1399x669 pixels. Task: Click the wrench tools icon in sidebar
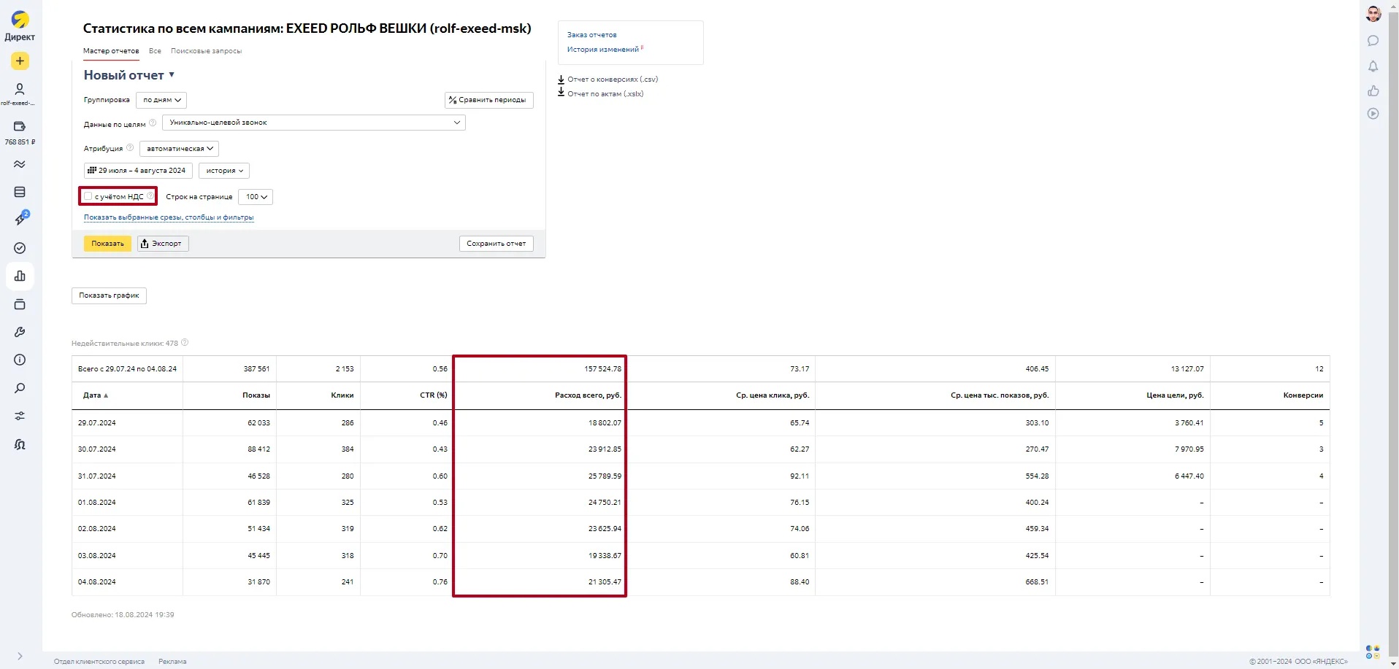pos(20,332)
